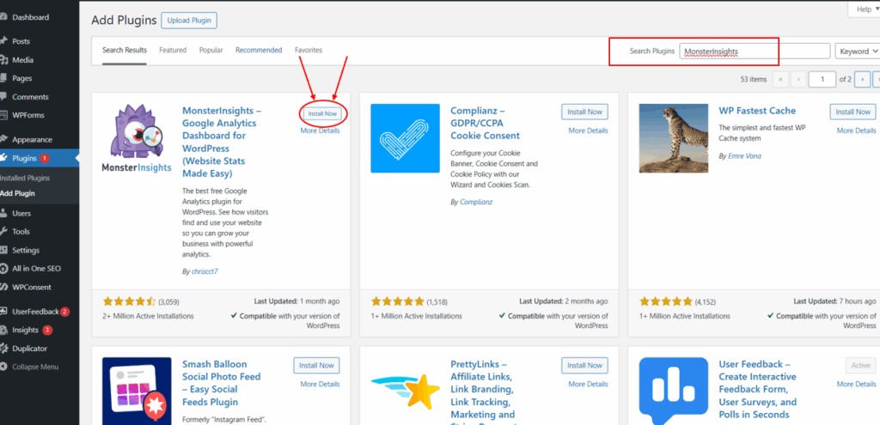The height and width of the screenshot is (425, 880).
Task: Click the UserFeedback notification badge 2
Action: (x=65, y=311)
